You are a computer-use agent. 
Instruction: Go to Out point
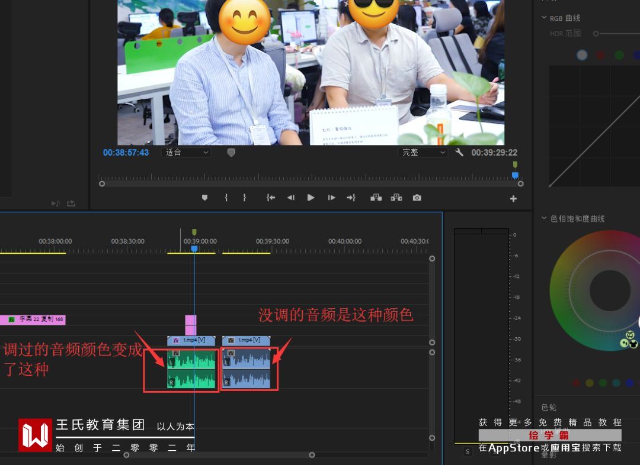pyautogui.click(x=351, y=198)
